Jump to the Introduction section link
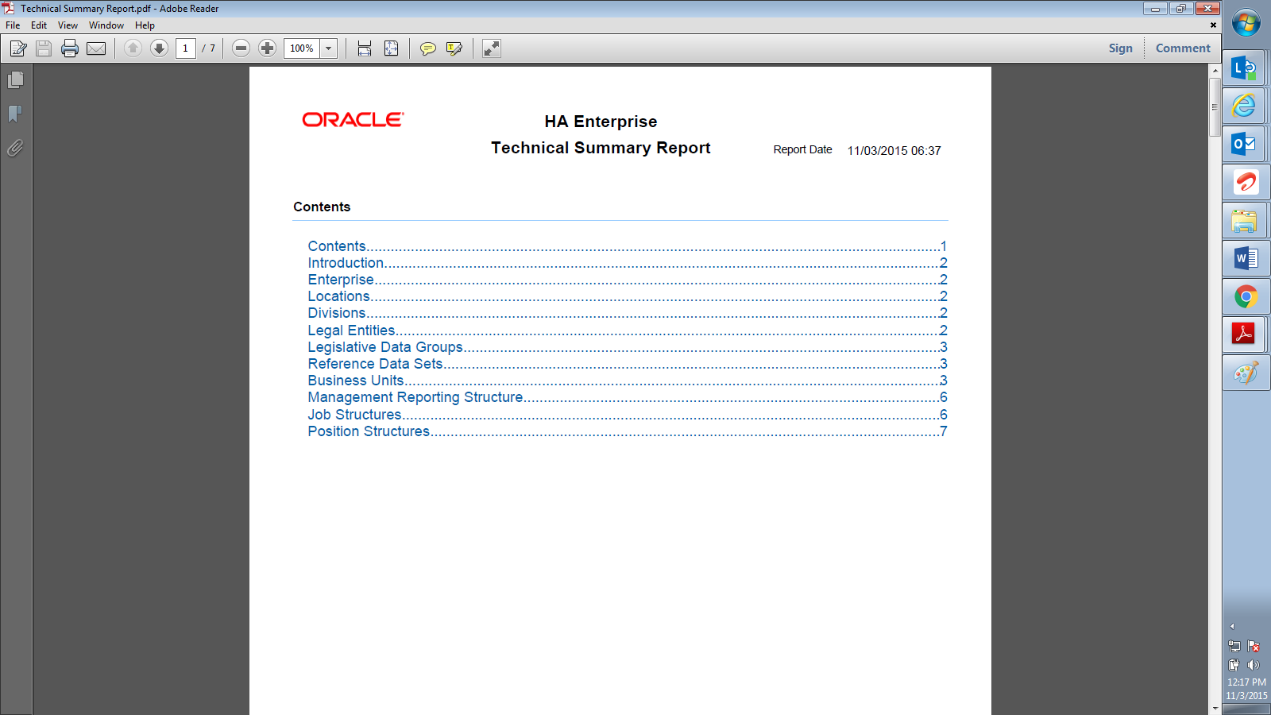This screenshot has width=1271, height=715. 628,263
